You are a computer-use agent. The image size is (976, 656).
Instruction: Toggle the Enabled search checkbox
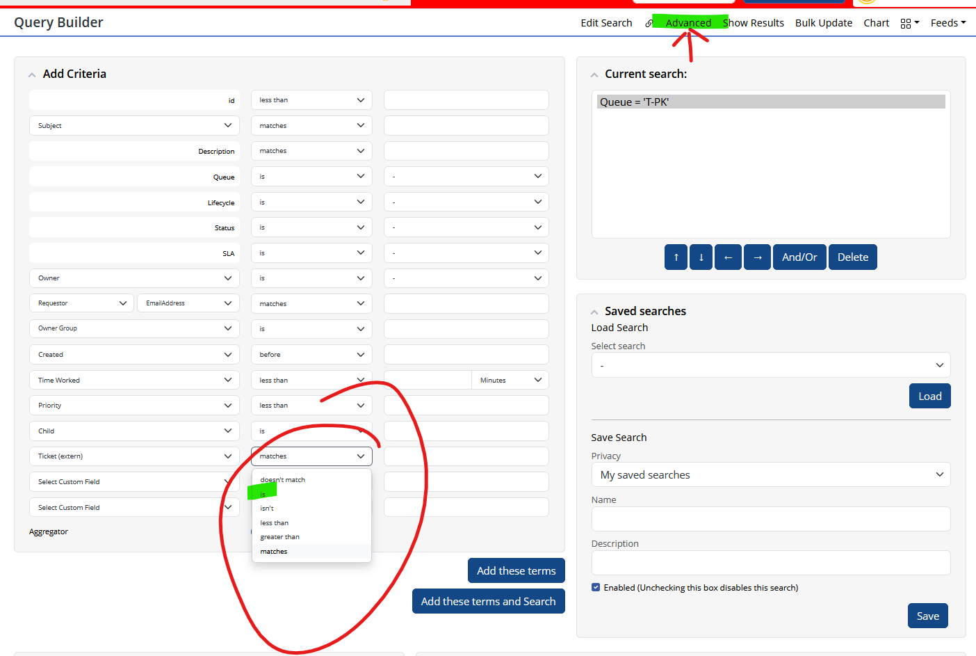pyautogui.click(x=596, y=587)
